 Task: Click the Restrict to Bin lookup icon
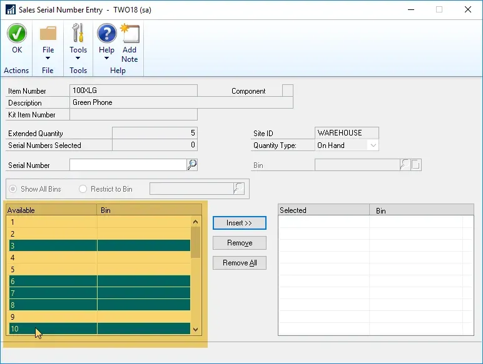[x=238, y=189]
